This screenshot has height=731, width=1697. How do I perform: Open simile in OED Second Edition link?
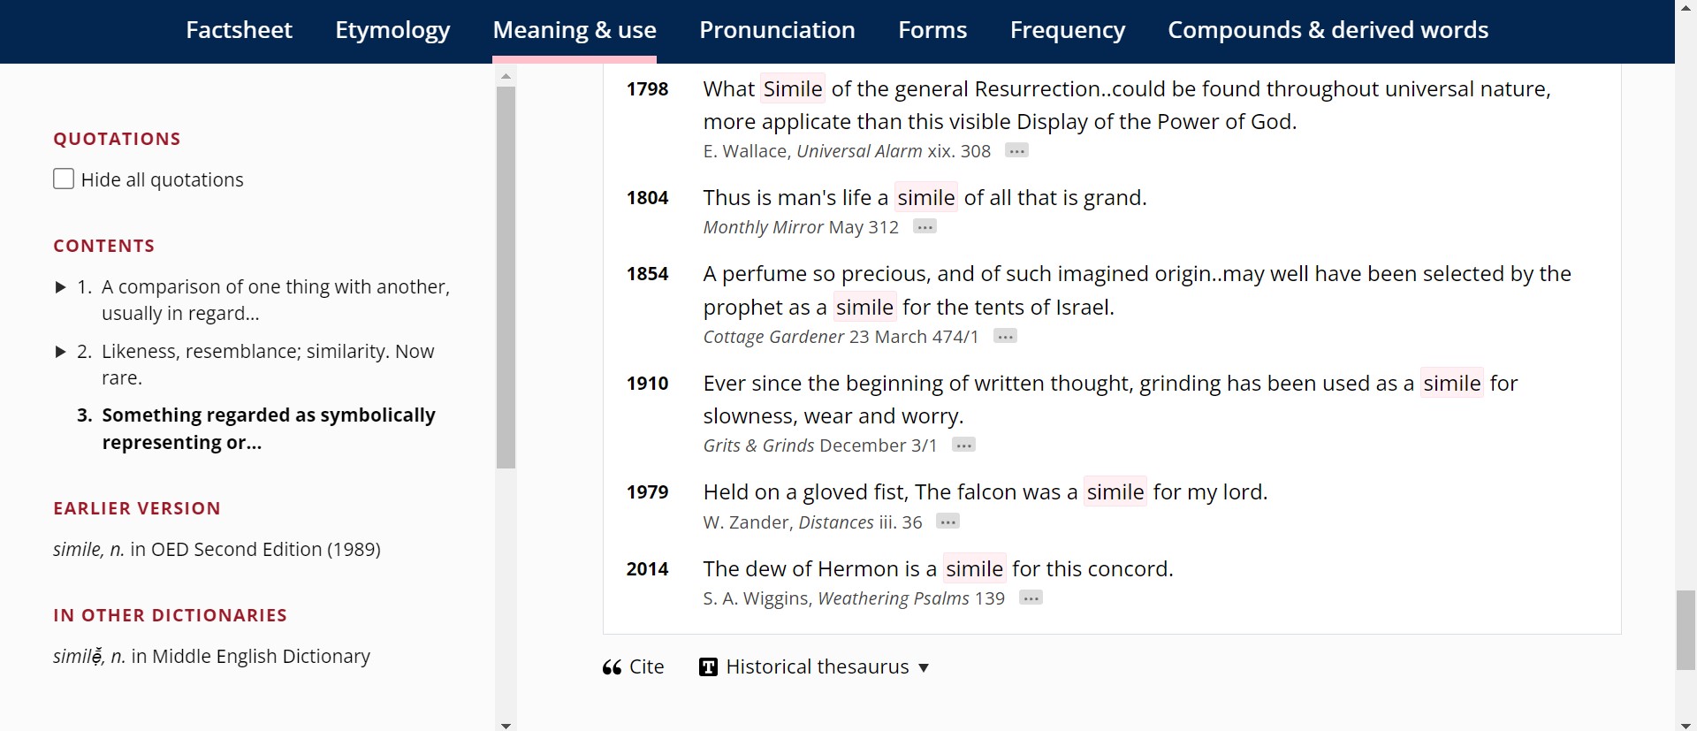217,550
